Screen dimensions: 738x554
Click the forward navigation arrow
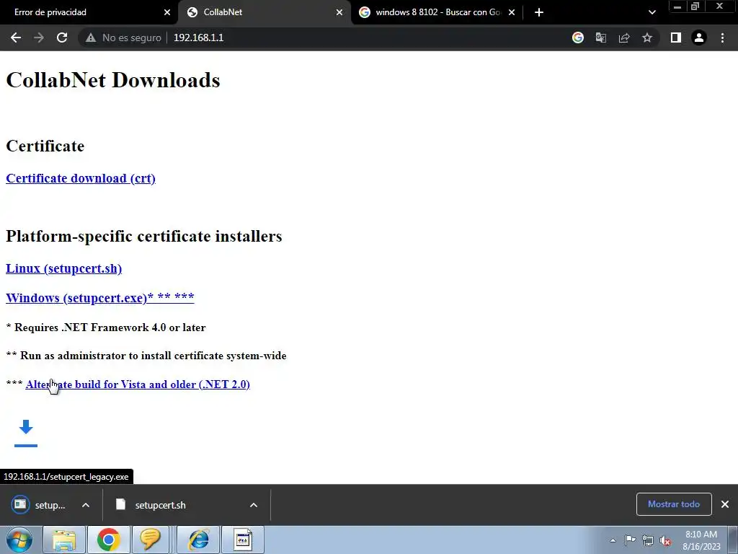[x=39, y=38]
